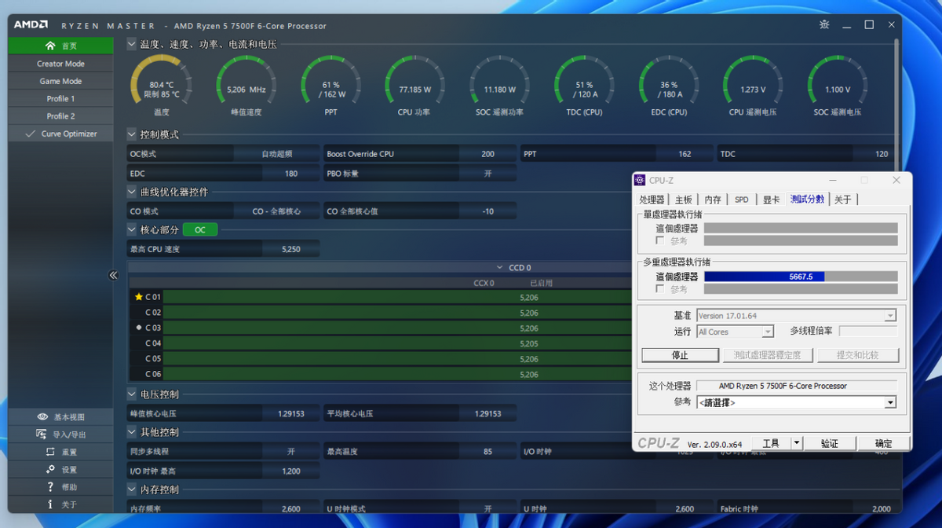
Task: Collapse the CCD 0 expander
Action: [x=500, y=268]
